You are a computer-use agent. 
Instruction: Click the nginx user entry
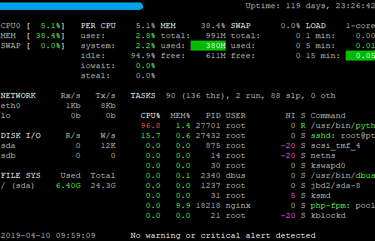238,205
